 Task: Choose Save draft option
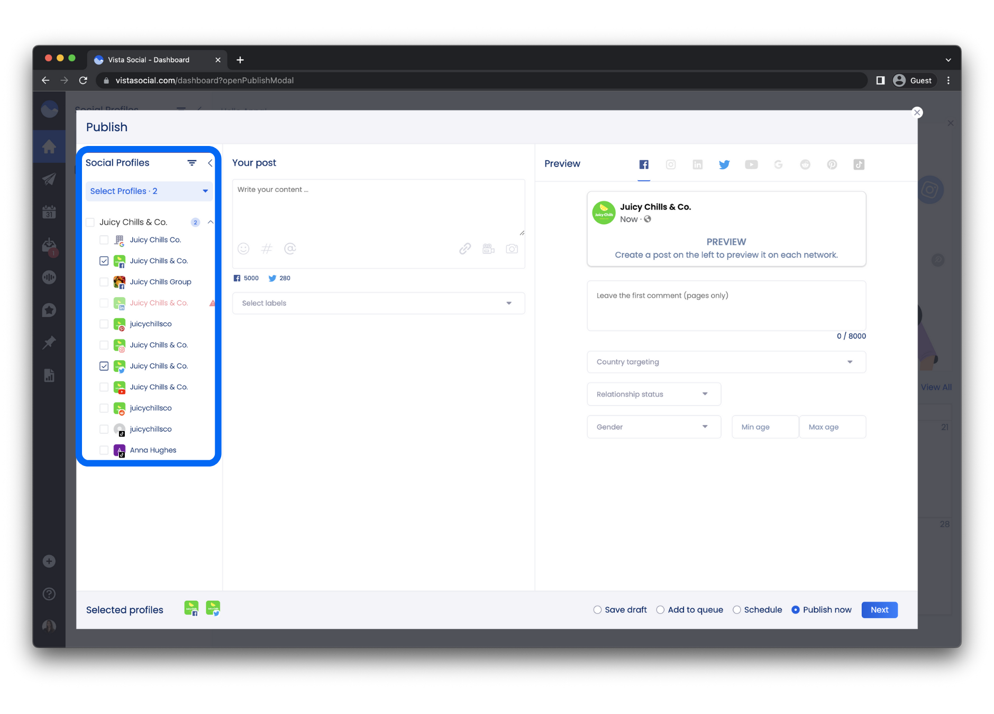pyautogui.click(x=598, y=610)
